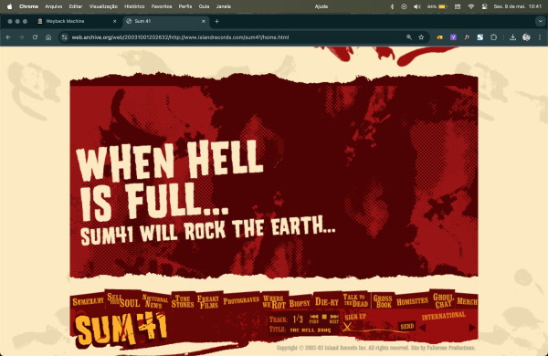
Task: Open the purple V extension
Action: [x=453, y=37]
